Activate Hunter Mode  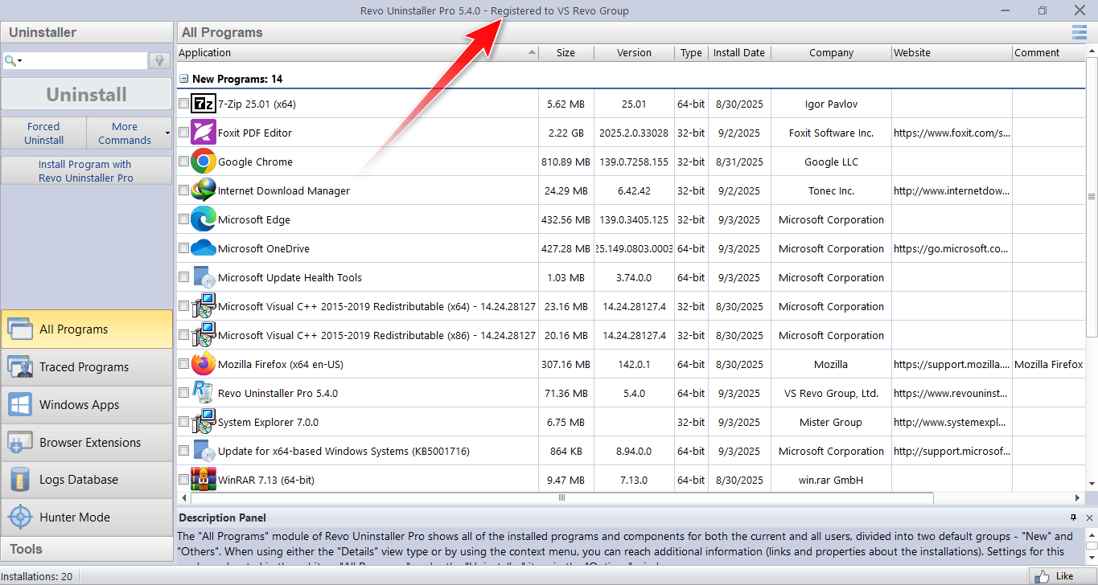pyautogui.click(x=87, y=517)
